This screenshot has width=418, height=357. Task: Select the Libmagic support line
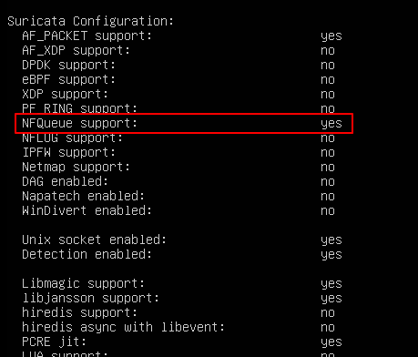coord(182,284)
